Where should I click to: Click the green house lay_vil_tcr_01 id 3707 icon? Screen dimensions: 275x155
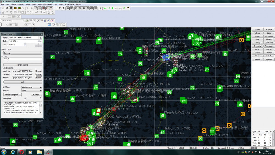[87, 73]
